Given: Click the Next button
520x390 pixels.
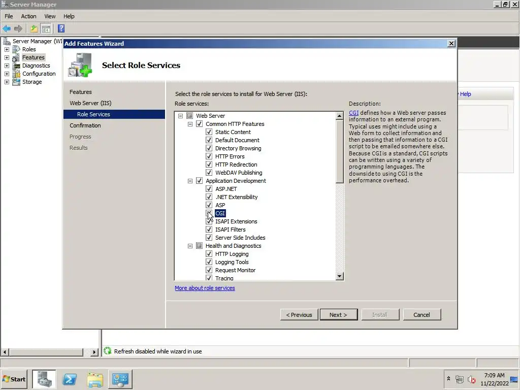Looking at the screenshot, I should (339, 315).
